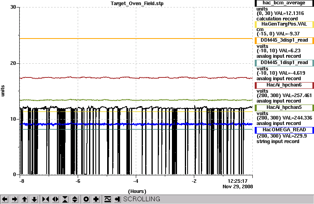Screen dimensions: 314x204
Task: Zoom in horizontally with the inward-facing arrows button
Action: pyautogui.click(x=46, y=199)
